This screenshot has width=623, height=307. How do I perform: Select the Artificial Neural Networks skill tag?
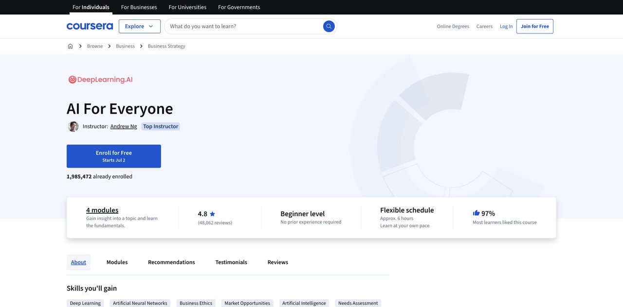click(x=140, y=303)
